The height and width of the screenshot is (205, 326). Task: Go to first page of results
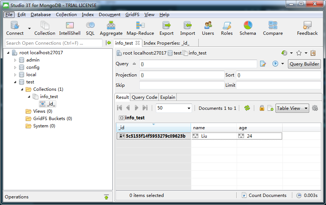(120, 108)
